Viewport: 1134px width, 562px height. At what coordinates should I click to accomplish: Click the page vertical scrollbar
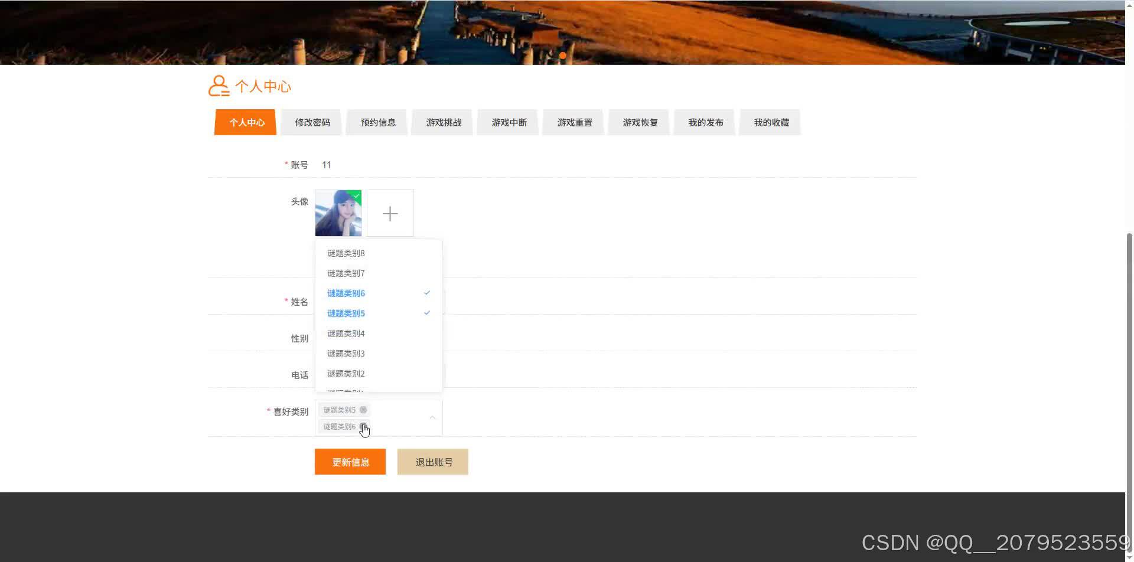click(x=1130, y=393)
